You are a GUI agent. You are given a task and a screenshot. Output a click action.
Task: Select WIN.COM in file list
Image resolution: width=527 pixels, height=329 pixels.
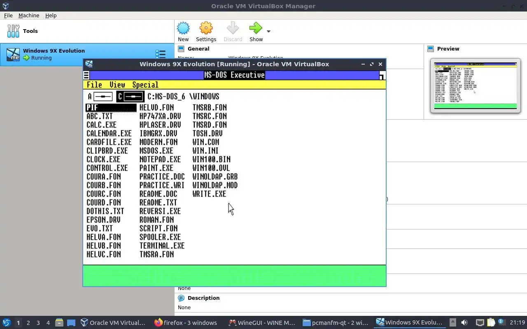tap(206, 142)
